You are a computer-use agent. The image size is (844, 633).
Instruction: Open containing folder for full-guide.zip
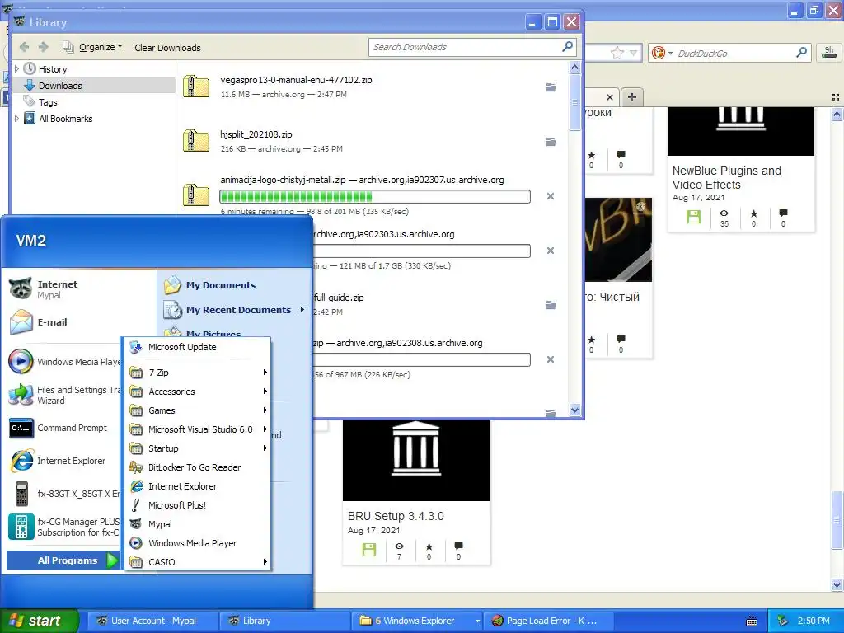550,305
